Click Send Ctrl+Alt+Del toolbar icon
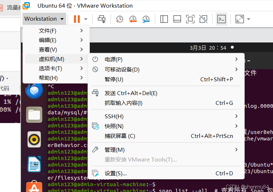This screenshot has height=192, width=273. coord(102,19)
